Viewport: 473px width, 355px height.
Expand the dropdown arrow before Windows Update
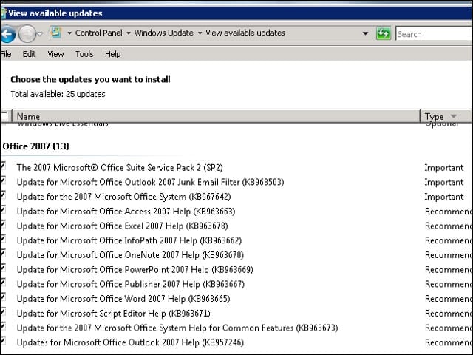tap(129, 33)
